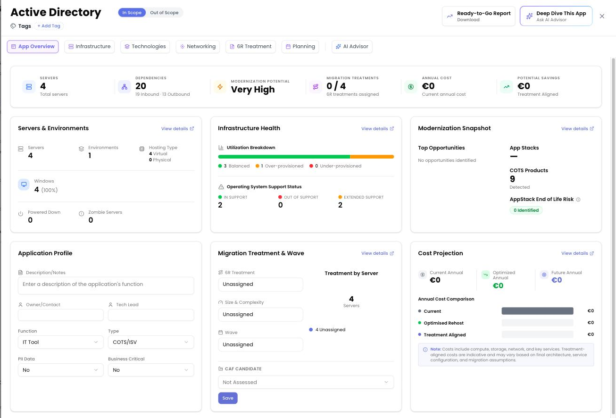Switch scope to Out of Scope
This screenshot has height=418, width=616.
164,13
